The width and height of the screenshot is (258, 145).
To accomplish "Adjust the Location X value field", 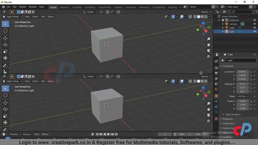I will coord(242,72).
